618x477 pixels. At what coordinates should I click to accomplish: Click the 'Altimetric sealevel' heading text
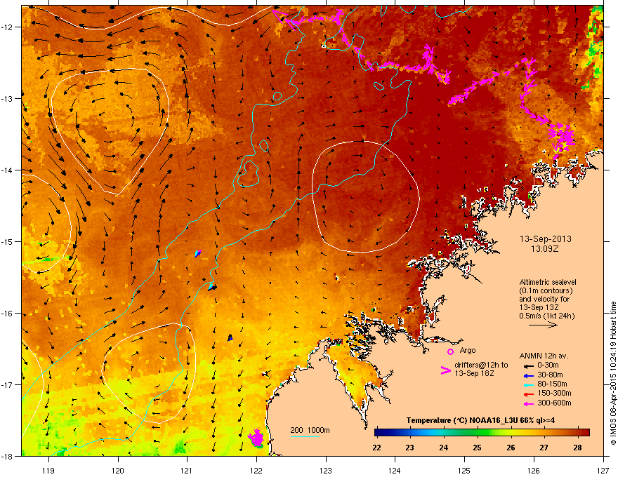pos(548,282)
